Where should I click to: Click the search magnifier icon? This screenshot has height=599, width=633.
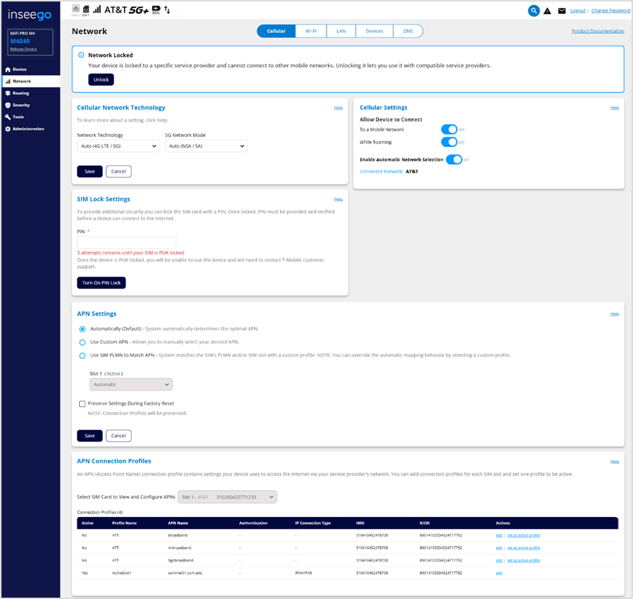tap(534, 11)
